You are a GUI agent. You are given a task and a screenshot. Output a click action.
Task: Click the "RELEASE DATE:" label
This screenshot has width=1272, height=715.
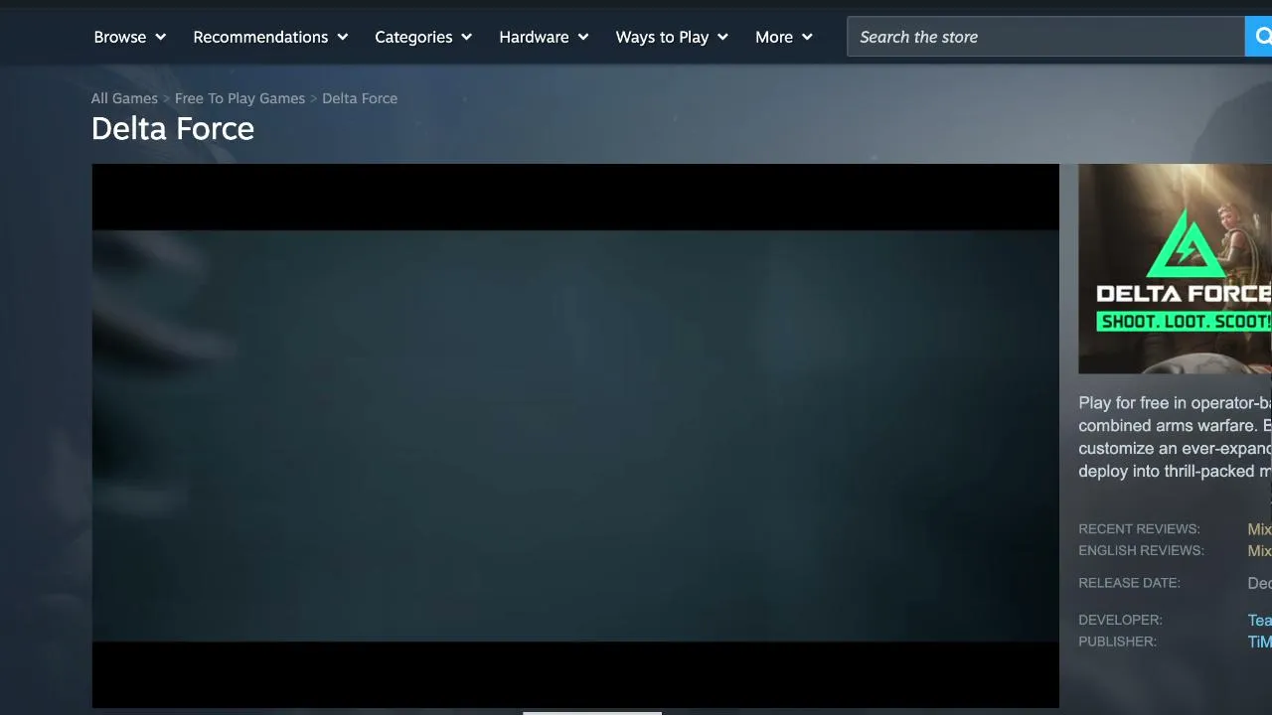coord(1129,583)
